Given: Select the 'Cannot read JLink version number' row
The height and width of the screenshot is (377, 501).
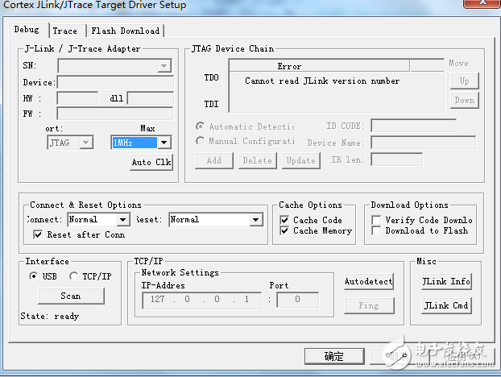Looking at the screenshot, I should 322,81.
